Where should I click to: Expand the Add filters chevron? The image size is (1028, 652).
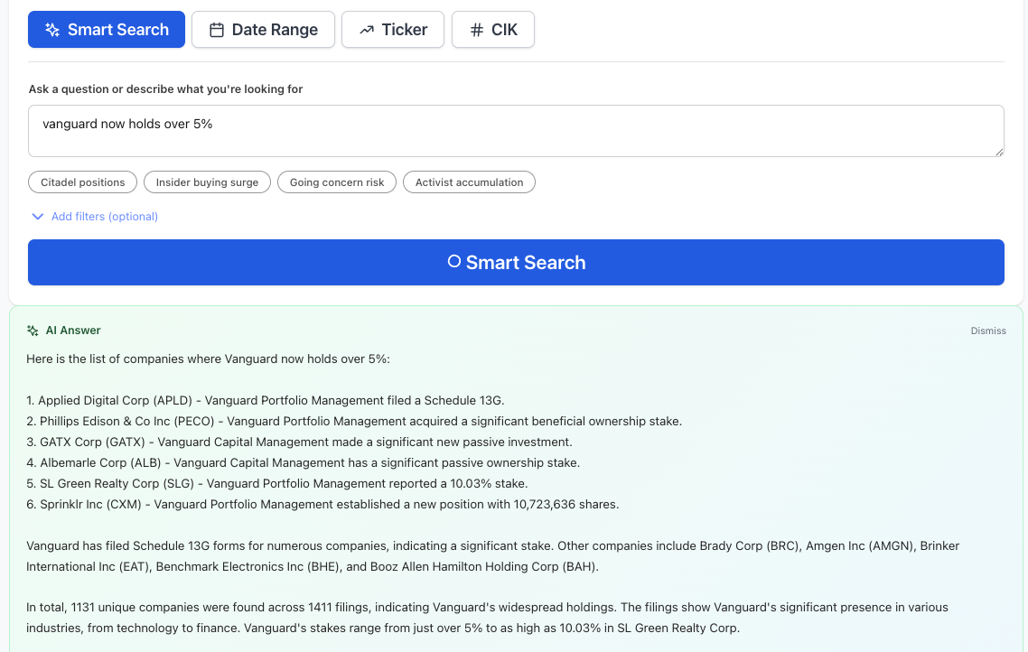point(38,216)
